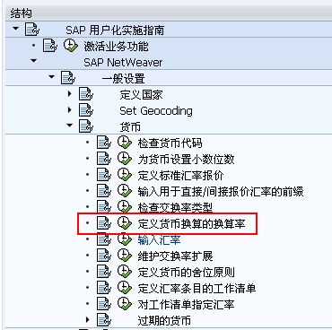Execute activity icon for 定义货币的舍位原则
Image resolution: width=332 pixels, height=330 pixels.
point(125,272)
